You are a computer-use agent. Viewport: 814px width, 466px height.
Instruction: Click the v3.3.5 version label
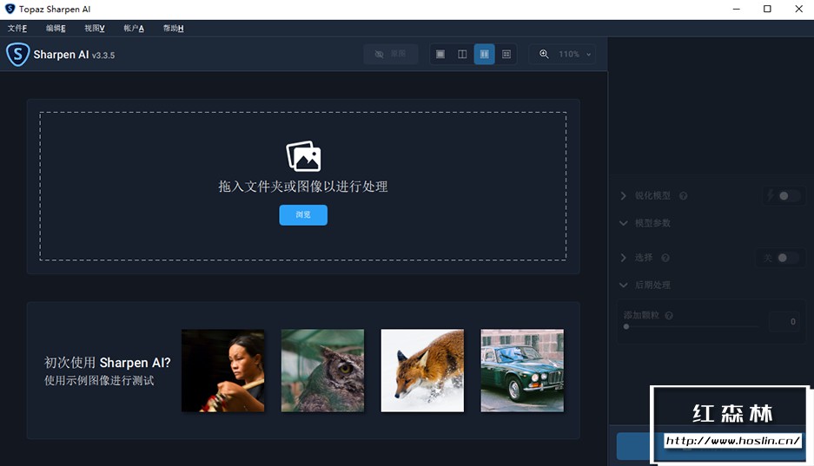point(103,56)
